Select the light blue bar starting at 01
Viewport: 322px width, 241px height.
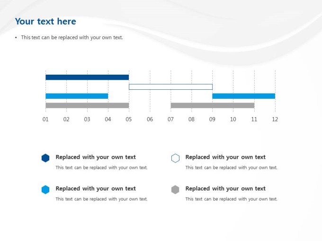tap(77, 96)
